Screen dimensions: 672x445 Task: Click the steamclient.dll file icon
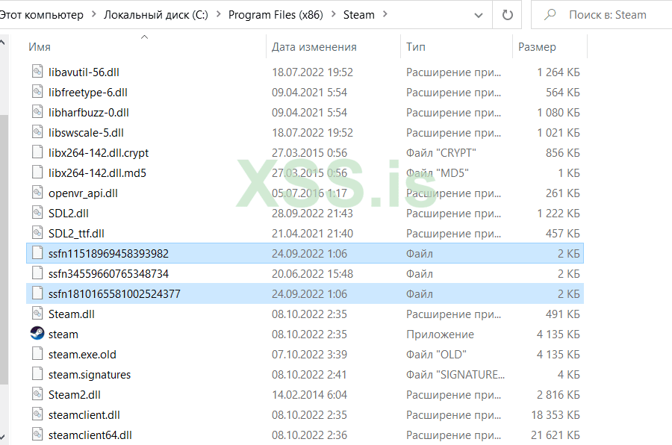click(38, 414)
